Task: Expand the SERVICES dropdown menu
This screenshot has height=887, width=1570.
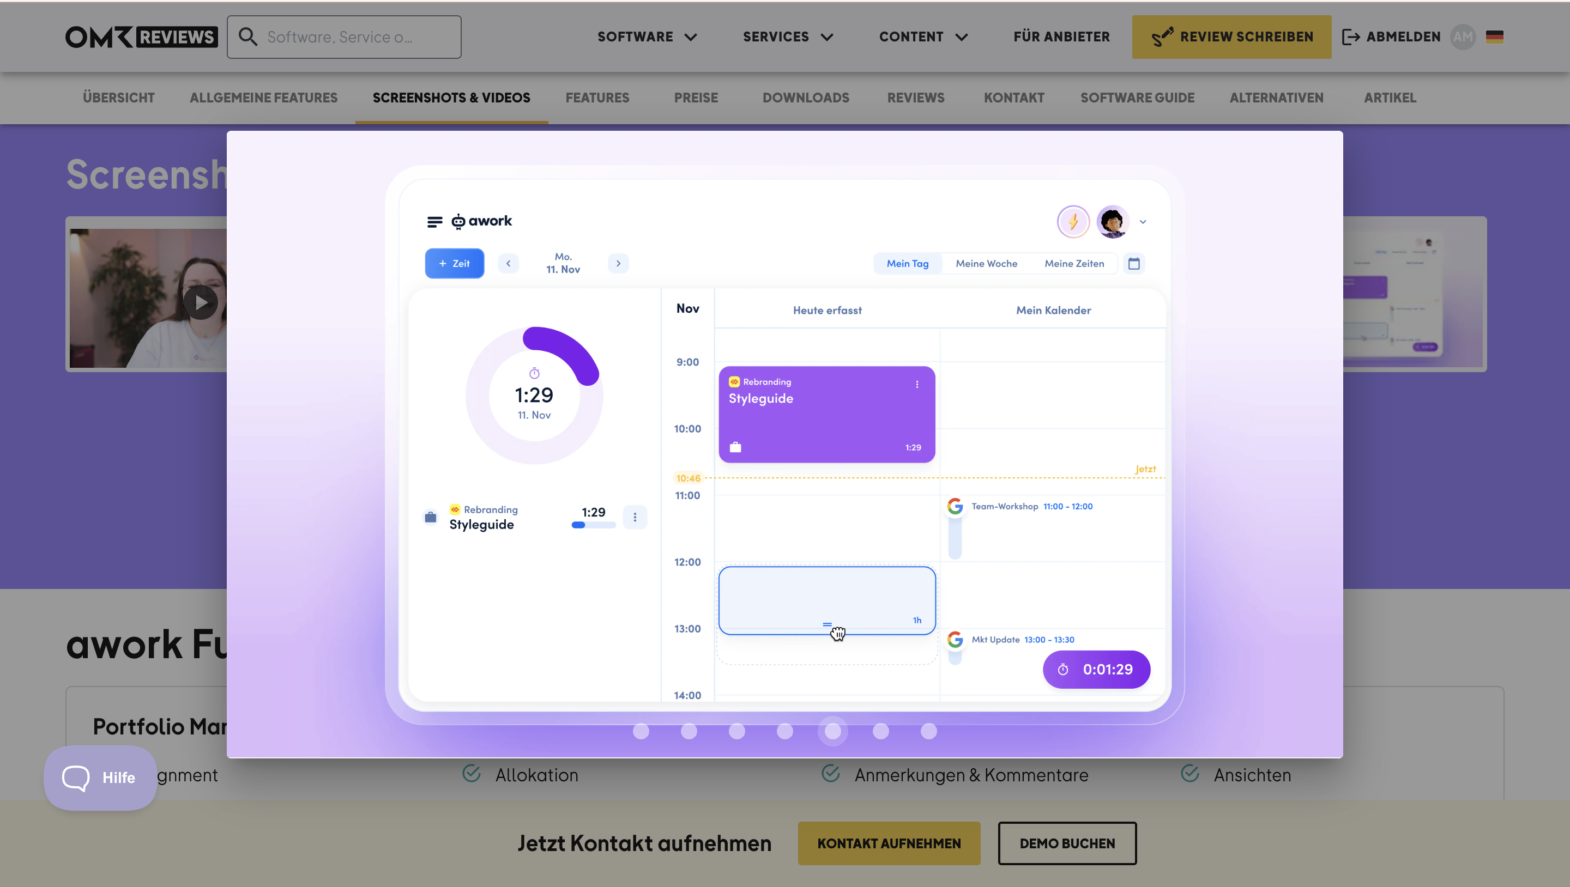Action: (x=788, y=37)
